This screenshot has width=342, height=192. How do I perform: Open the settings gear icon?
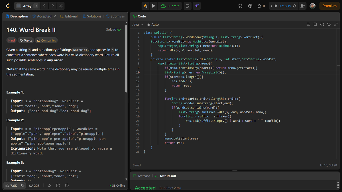click(x=250, y=6)
